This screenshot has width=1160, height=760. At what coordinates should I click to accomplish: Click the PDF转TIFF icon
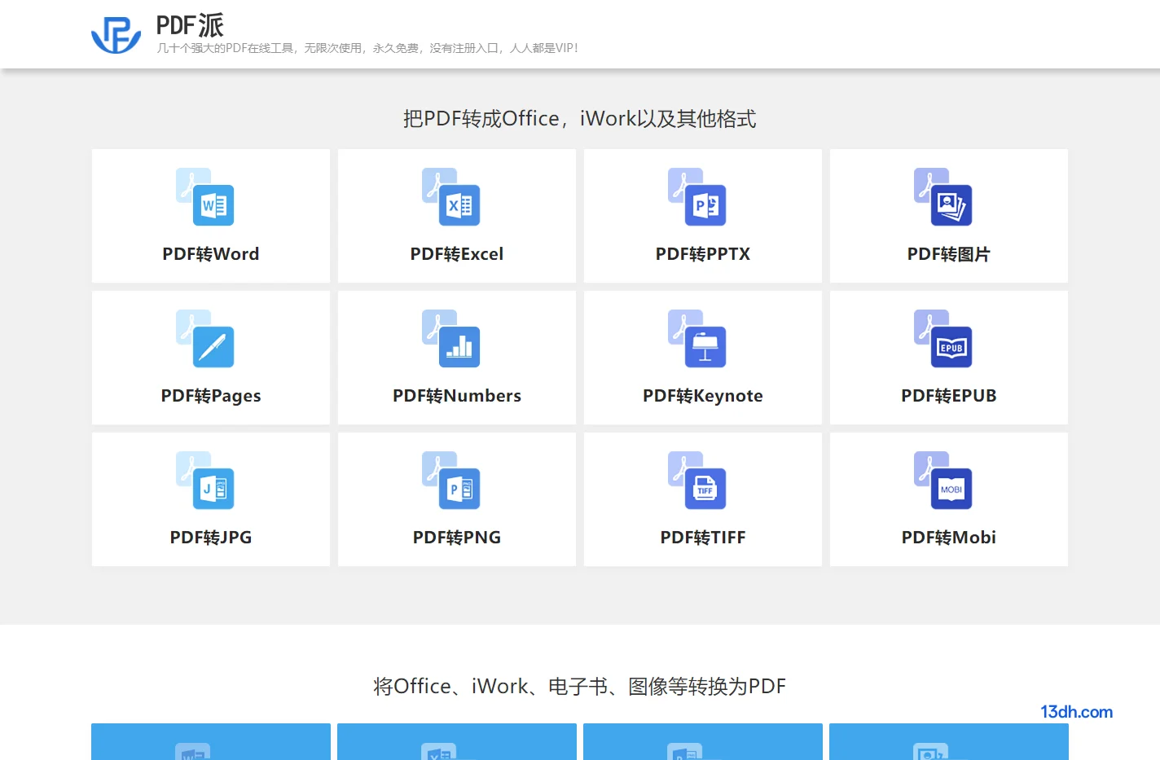(697, 481)
